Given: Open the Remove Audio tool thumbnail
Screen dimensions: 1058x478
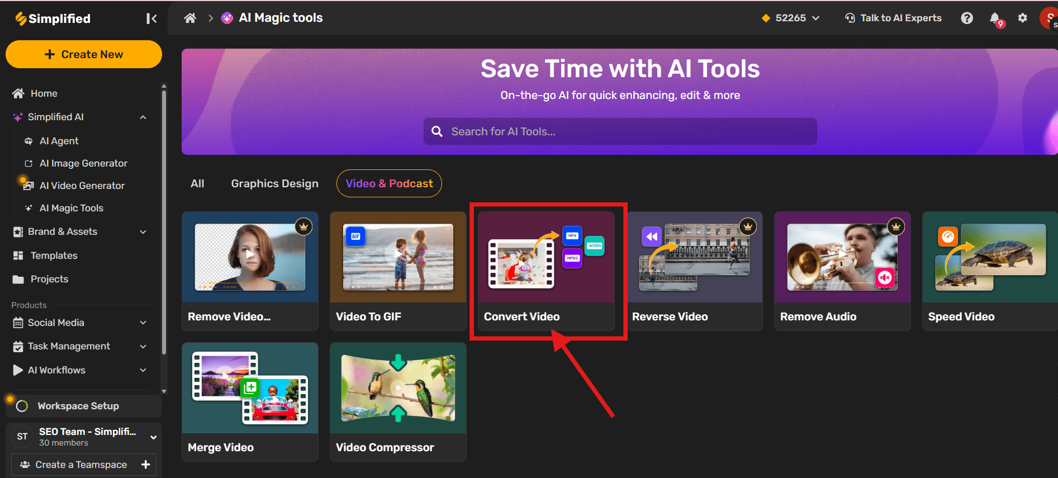Looking at the screenshot, I should (x=842, y=257).
